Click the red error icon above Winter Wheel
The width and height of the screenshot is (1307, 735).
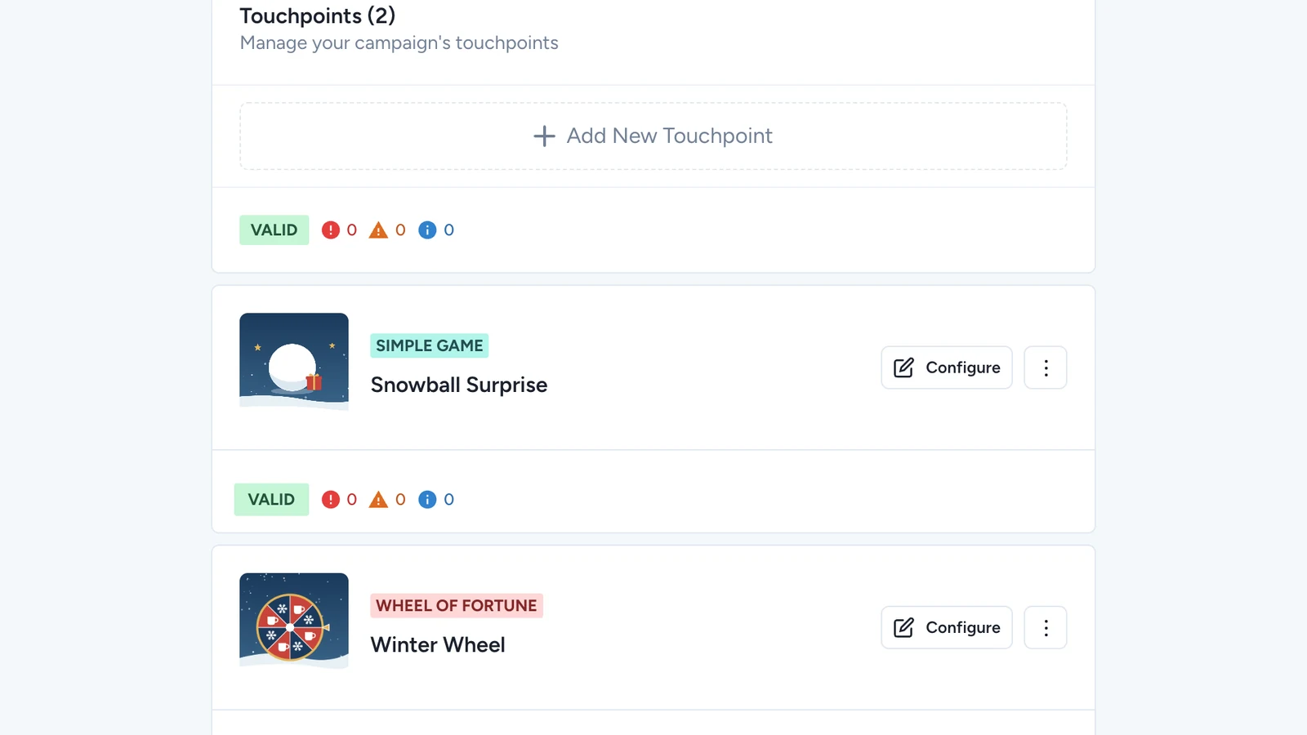point(330,500)
